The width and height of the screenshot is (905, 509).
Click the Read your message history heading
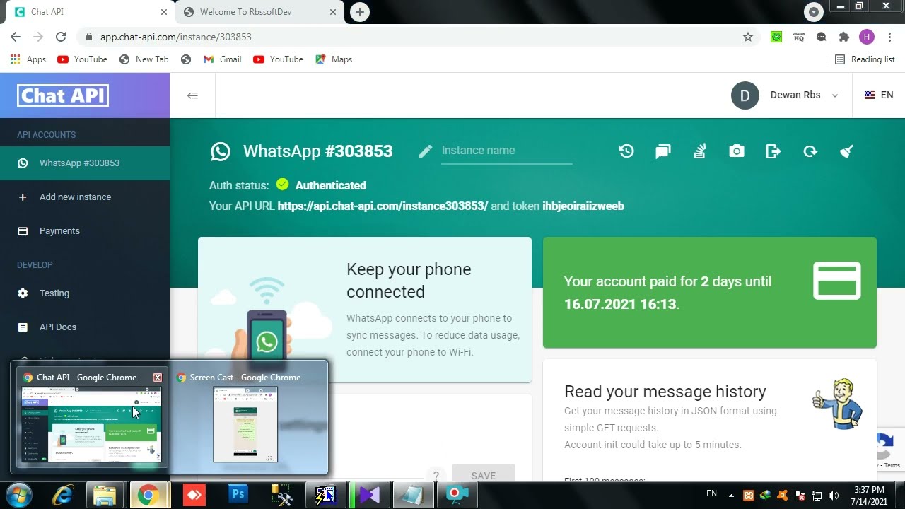(x=665, y=392)
